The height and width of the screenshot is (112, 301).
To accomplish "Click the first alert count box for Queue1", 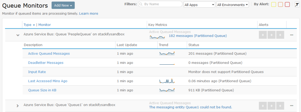I will [x=263, y=106].
